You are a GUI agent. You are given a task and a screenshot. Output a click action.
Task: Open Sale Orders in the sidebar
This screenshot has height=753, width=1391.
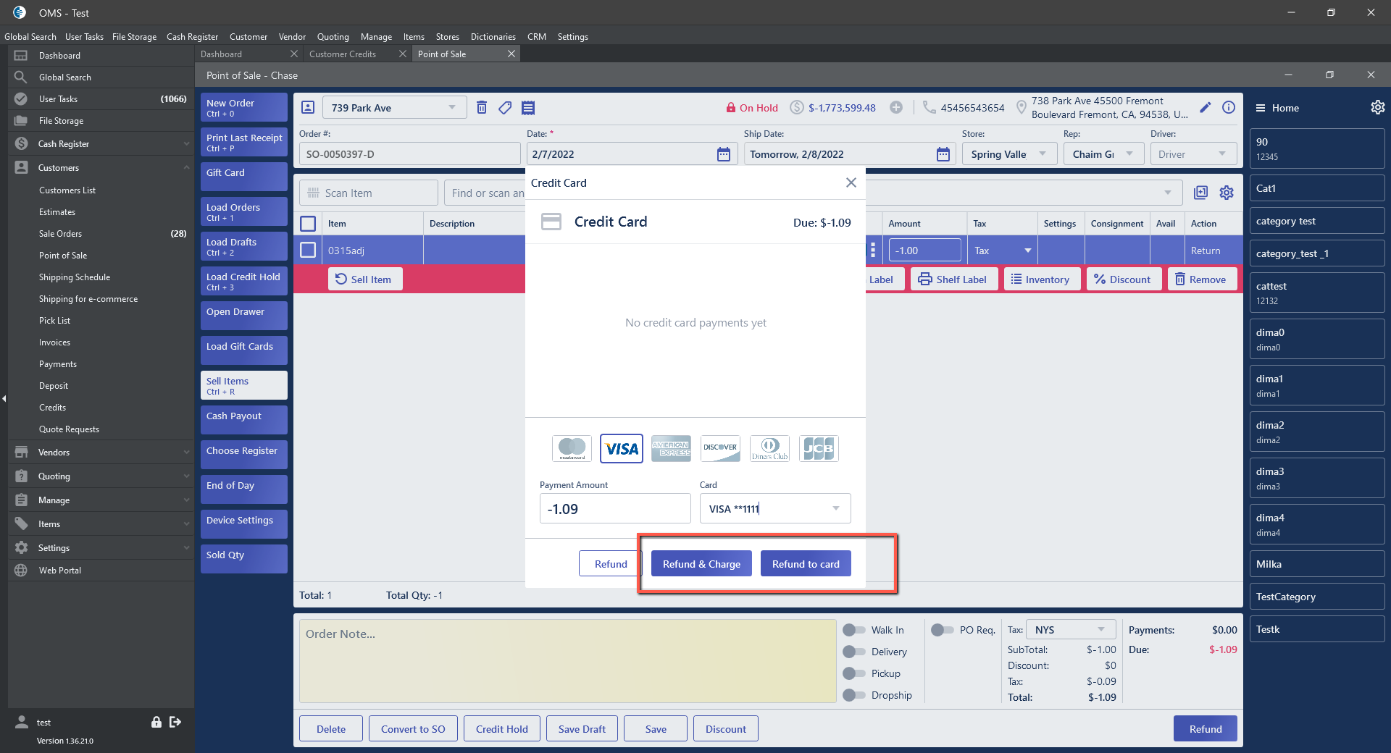(x=101, y=233)
